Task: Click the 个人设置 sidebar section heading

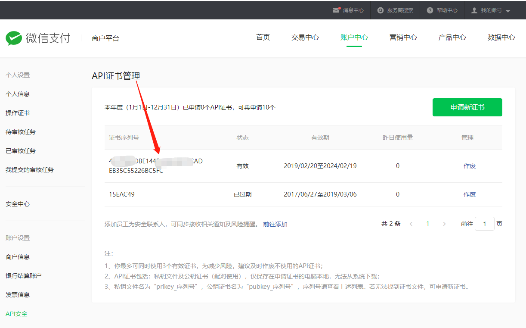Action: [x=18, y=75]
